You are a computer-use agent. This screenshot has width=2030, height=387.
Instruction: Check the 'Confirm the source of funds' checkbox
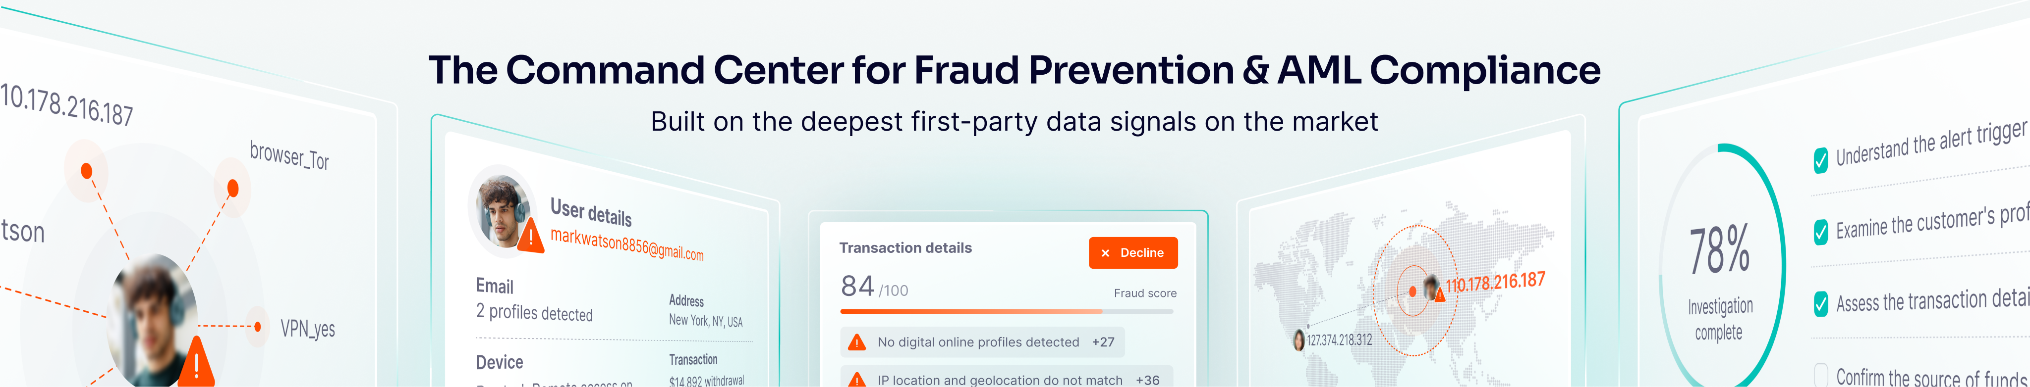click(x=1820, y=375)
